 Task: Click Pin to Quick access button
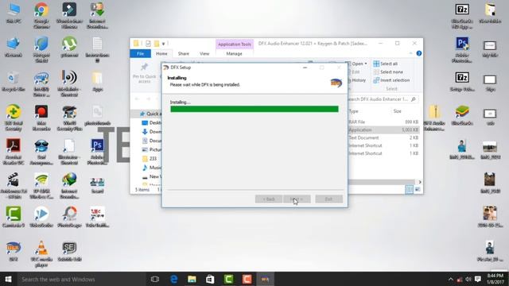pos(144,72)
